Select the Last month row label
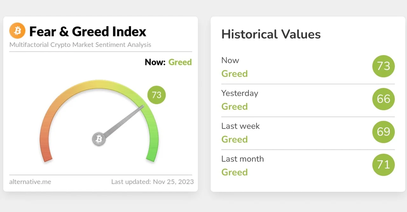The width and height of the screenshot is (407, 212). (x=242, y=159)
